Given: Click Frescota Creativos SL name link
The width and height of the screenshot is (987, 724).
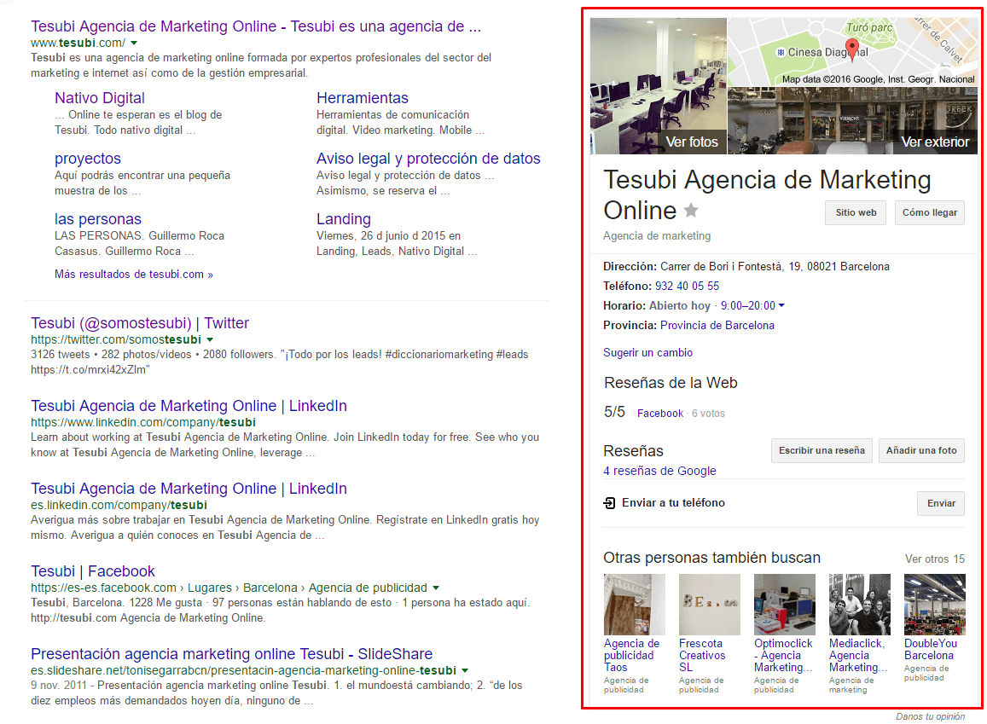Looking at the screenshot, I should (x=702, y=656).
